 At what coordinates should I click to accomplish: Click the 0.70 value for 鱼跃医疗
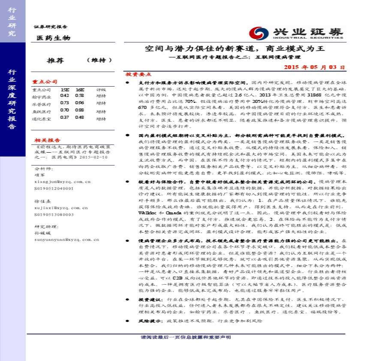(64, 110)
